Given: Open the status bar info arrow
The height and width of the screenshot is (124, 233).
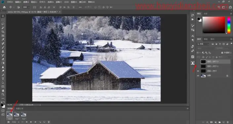Looking at the screenshot, I should (40, 105).
